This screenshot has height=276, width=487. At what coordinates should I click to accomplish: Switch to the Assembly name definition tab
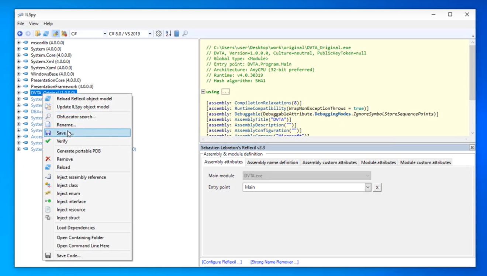273,163
